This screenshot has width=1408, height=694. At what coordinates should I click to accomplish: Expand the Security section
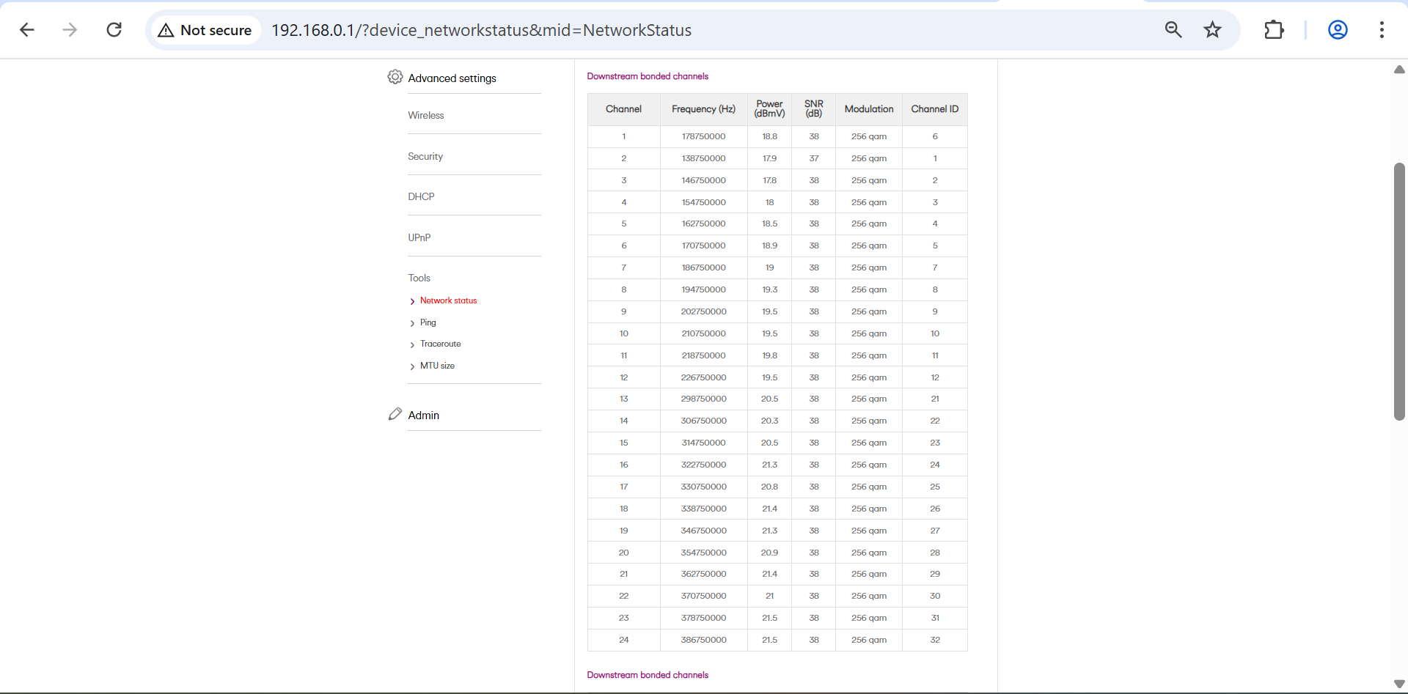pos(425,157)
